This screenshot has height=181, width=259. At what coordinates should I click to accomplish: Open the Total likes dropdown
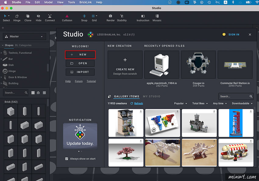point(200,103)
